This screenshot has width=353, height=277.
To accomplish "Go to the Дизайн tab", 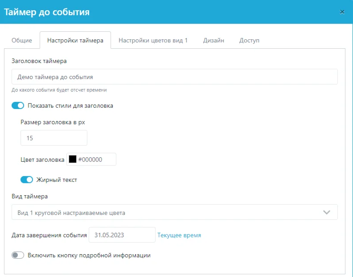I will (x=213, y=40).
